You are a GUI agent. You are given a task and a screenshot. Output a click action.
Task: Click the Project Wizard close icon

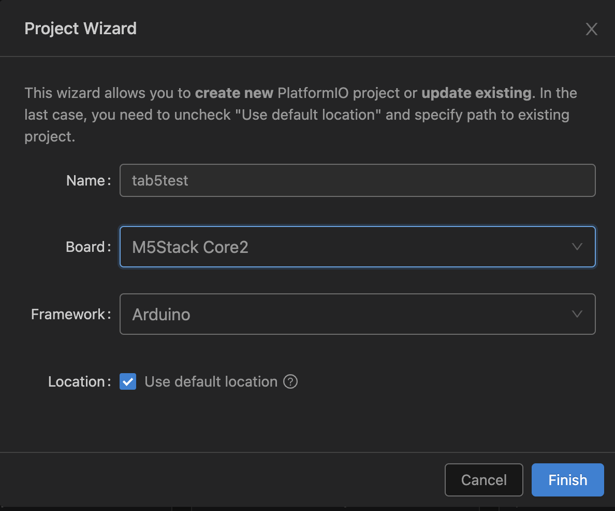tap(591, 29)
